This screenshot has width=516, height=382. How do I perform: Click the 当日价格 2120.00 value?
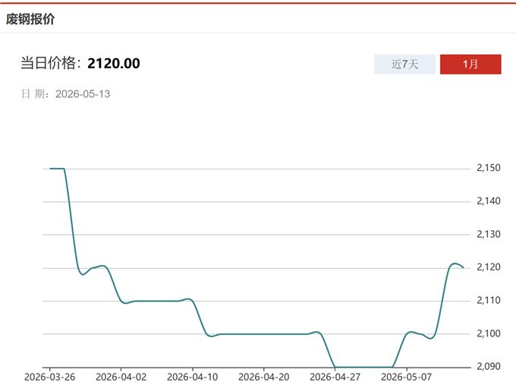coord(114,63)
